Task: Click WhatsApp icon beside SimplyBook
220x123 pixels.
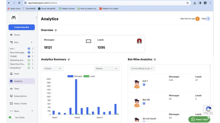Action: point(29,68)
